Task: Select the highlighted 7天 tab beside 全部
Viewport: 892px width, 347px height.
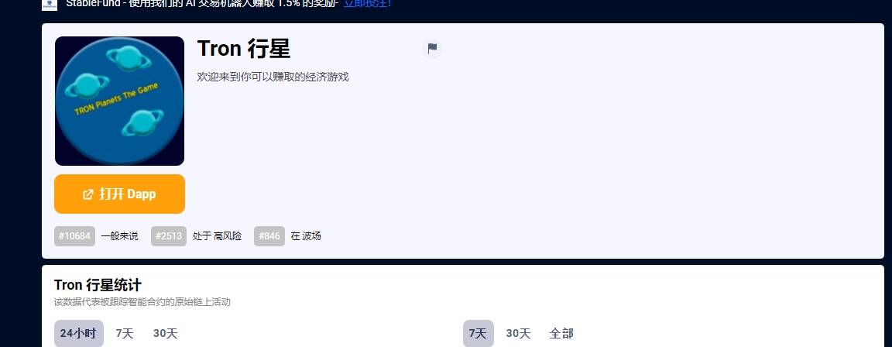Action: (479, 333)
